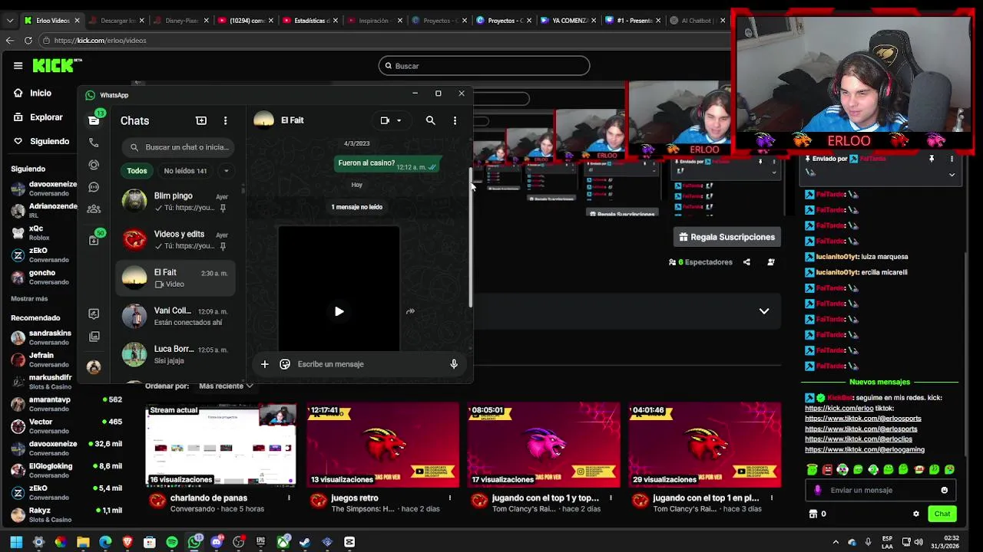Expand more chat filters dropdown

coord(226,171)
